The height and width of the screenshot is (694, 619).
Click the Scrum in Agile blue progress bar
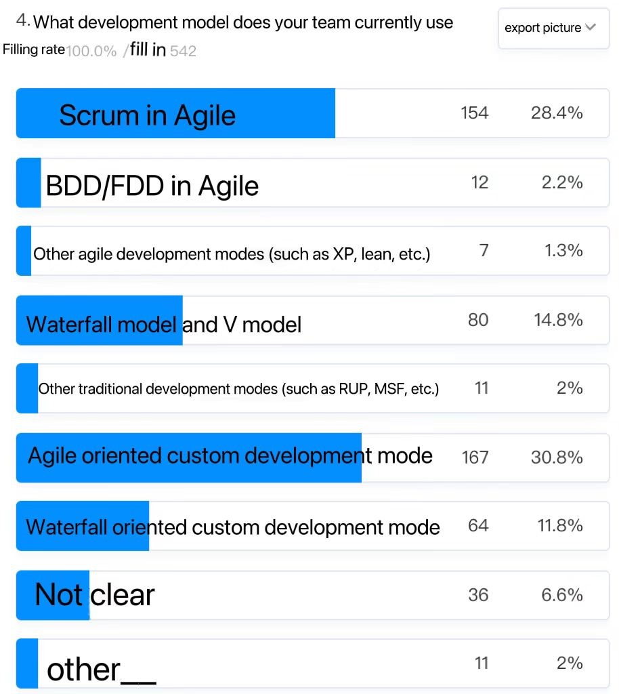[x=175, y=113]
